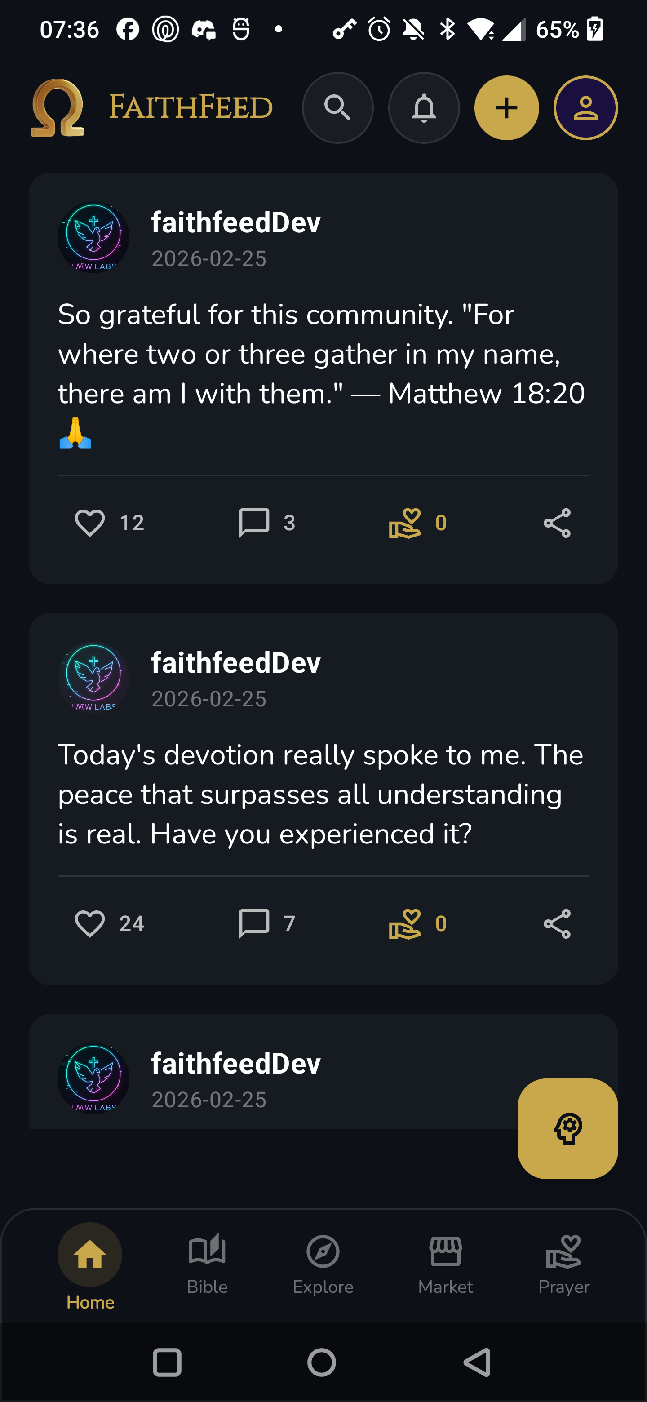
Task: Open your profile from the avatar icon
Action: (x=585, y=107)
